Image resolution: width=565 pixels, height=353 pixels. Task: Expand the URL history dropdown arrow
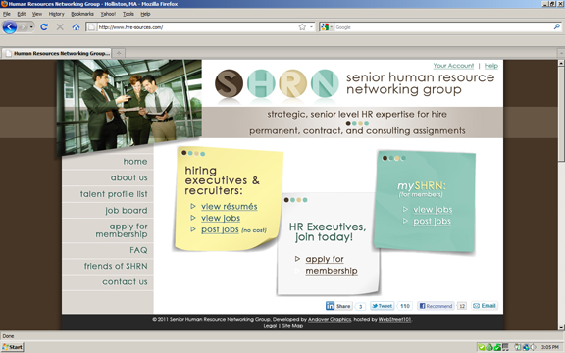click(311, 27)
